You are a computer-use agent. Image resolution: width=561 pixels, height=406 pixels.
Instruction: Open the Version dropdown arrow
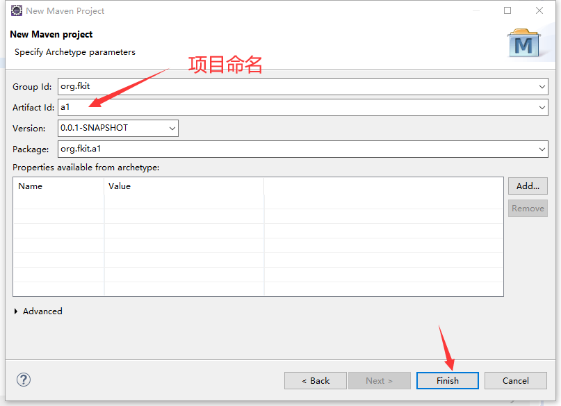172,128
